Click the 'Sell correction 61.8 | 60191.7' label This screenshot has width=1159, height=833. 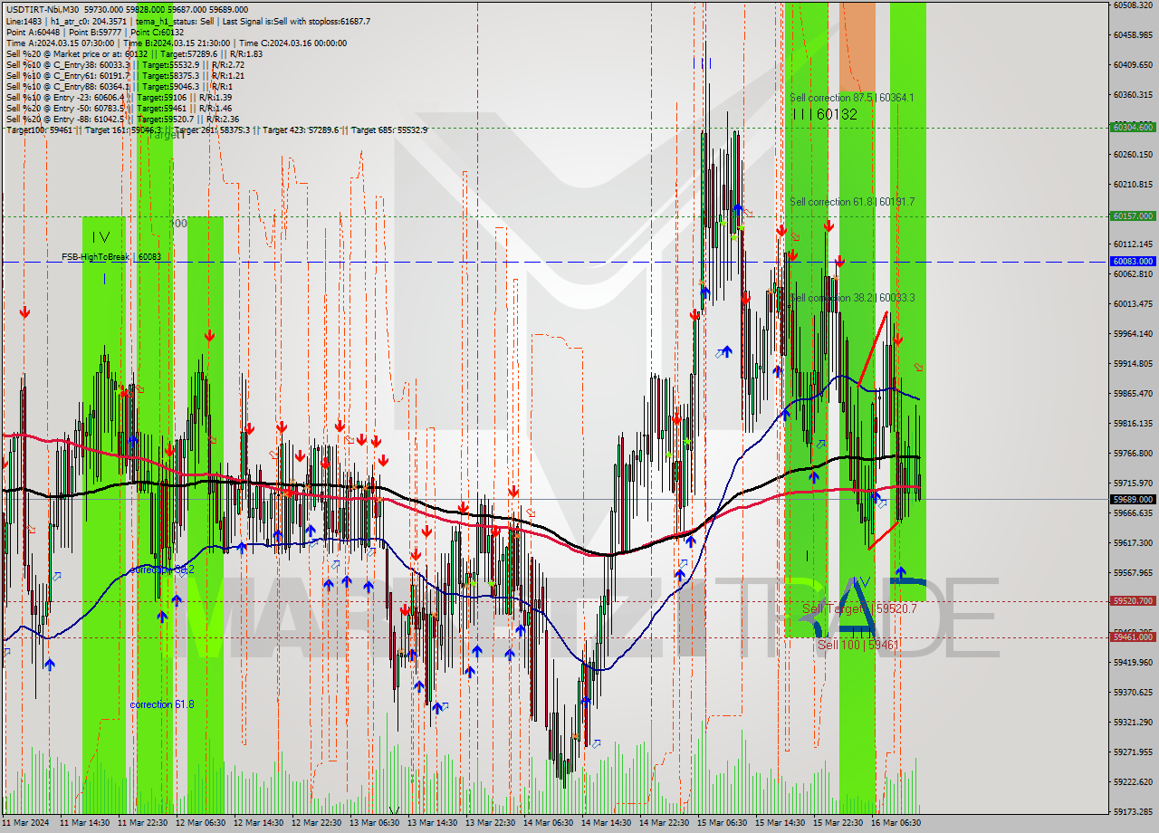coord(851,201)
